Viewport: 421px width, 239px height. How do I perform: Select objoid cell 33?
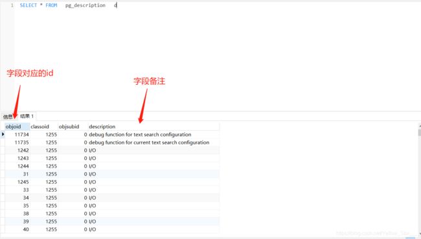click(17, 190)
